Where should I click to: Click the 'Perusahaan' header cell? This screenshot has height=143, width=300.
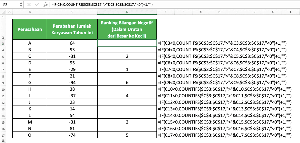pos(30,29)
